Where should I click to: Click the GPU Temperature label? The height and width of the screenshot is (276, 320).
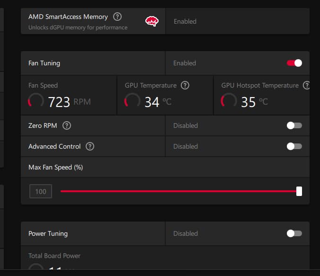click(151, 85)
